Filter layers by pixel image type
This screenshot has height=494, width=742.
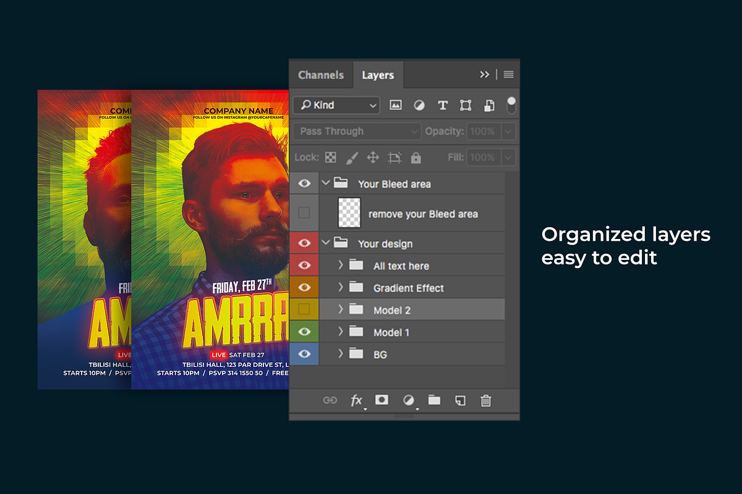[x=396, y=105]
